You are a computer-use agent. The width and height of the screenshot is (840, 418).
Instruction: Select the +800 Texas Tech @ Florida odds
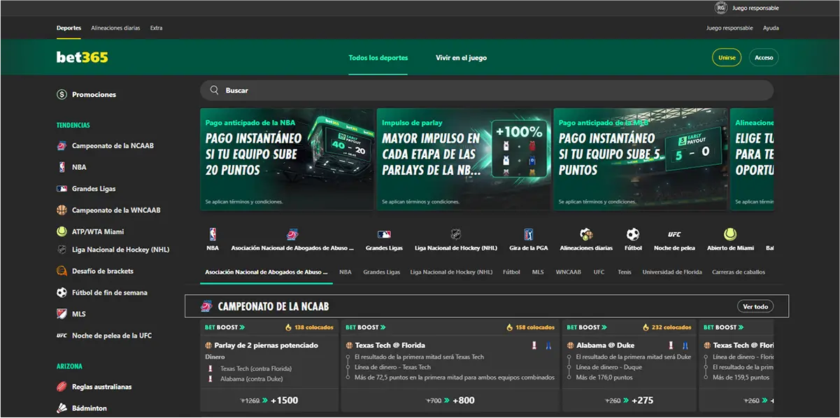click(464, 401)
